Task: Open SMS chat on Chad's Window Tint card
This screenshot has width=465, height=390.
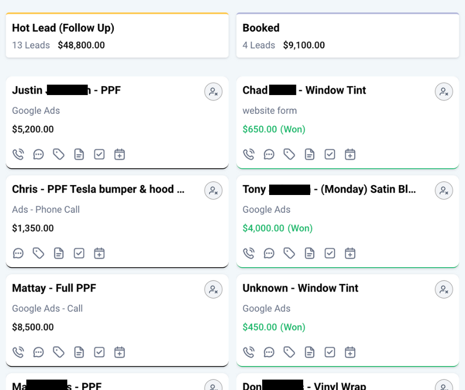Action: [269, 154]
